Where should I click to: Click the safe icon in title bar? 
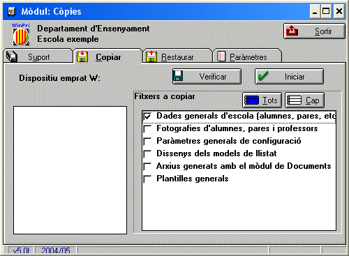point(12,11)
